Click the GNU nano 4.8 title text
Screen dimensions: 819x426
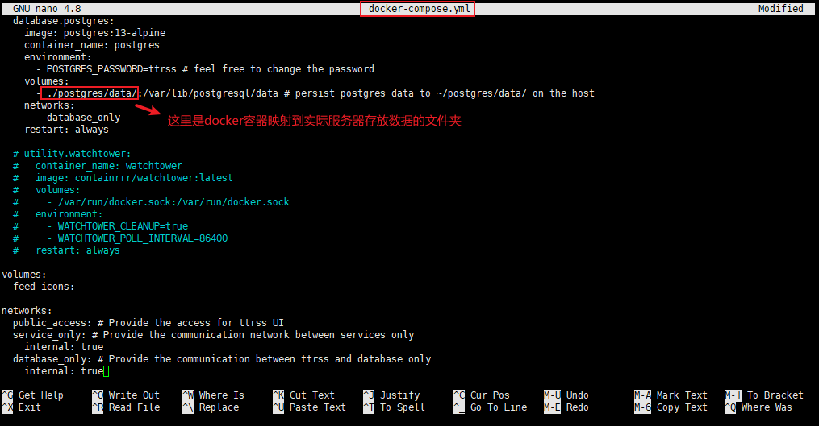(x=47, y=9)
